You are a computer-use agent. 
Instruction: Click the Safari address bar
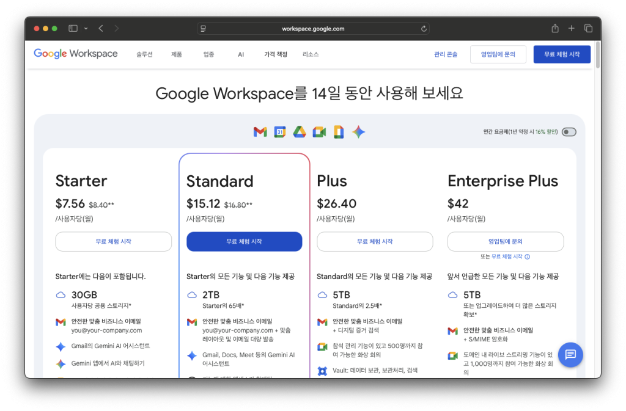[x=313, y=29]
